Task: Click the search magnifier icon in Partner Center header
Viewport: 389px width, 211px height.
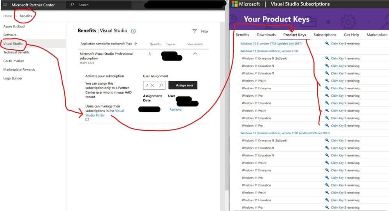Action: 72,4
